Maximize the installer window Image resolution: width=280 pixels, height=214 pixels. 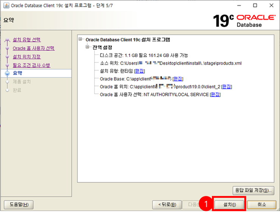pyautogui.click(x=255, y=6)
